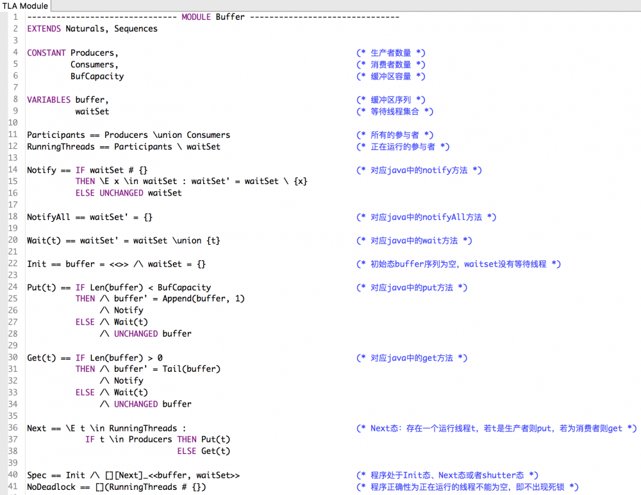The image size is (641, 495).
Task: Click the 不出现死锁 comment on line 41
Action: click(x=467, y=487)
